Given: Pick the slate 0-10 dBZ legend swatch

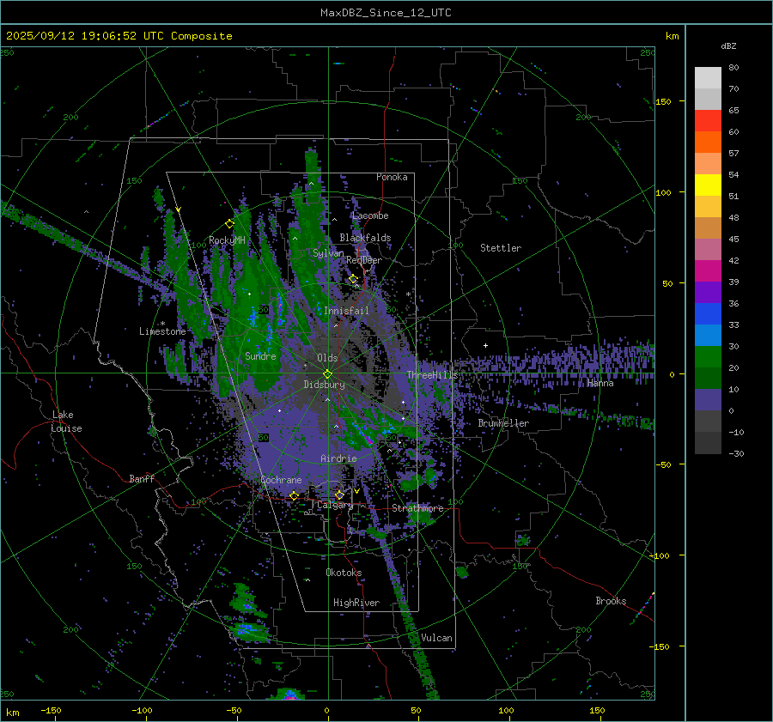Looking at the screenshot, I should (x=708, y=399).
